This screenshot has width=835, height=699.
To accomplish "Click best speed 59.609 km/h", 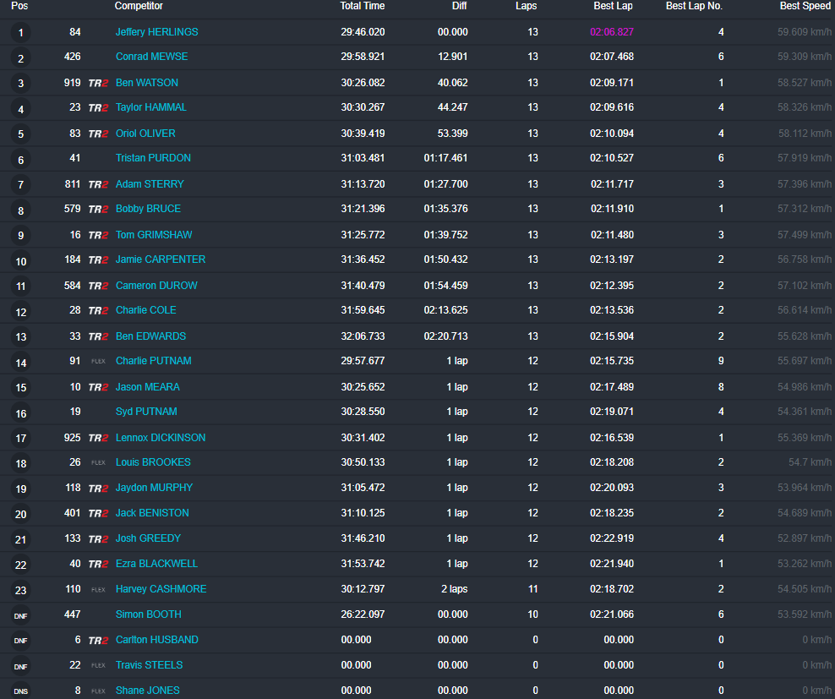I will pyautogui.click(x=804, y=32).
